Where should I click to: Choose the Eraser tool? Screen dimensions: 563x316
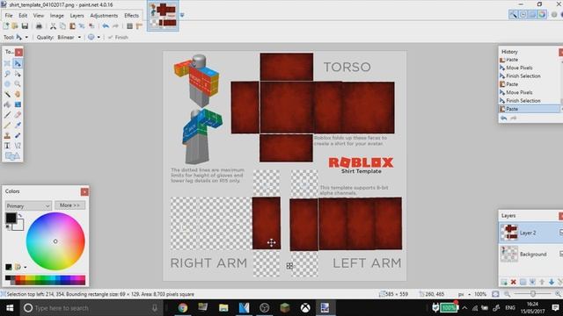[x=18, y=115]
